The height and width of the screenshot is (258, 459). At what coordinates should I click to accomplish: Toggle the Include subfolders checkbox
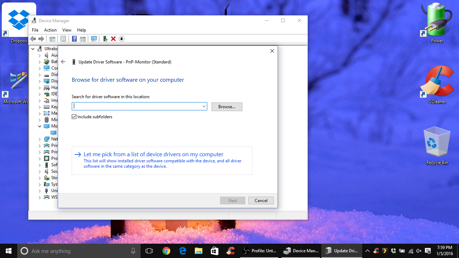(x=74, y=117)
